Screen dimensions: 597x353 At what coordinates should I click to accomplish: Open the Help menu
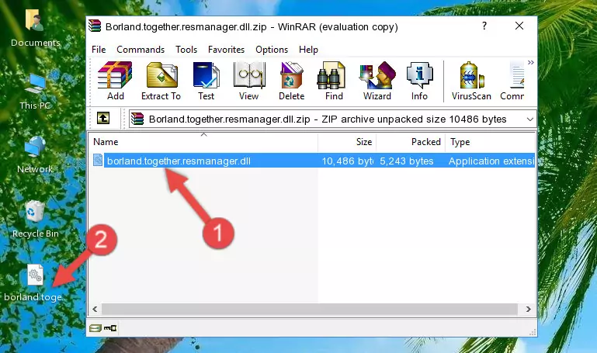pyautogui.click(x=308, y=50)
